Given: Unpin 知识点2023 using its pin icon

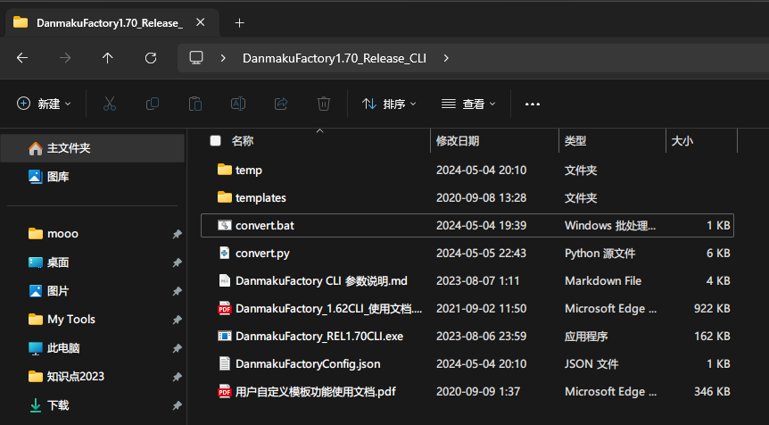Looking at the screenshot, I should point(177,377).
